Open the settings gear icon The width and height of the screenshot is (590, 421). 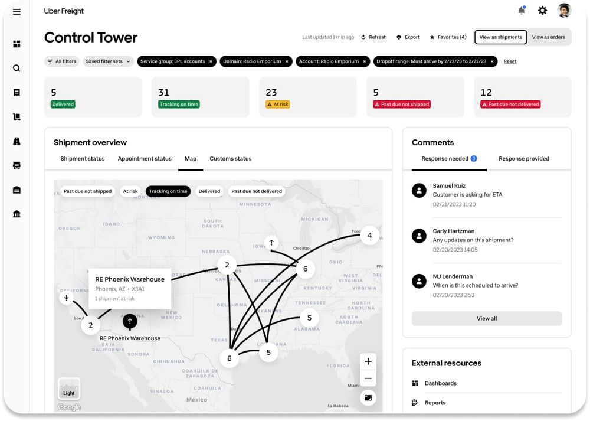tap(542, 10)
